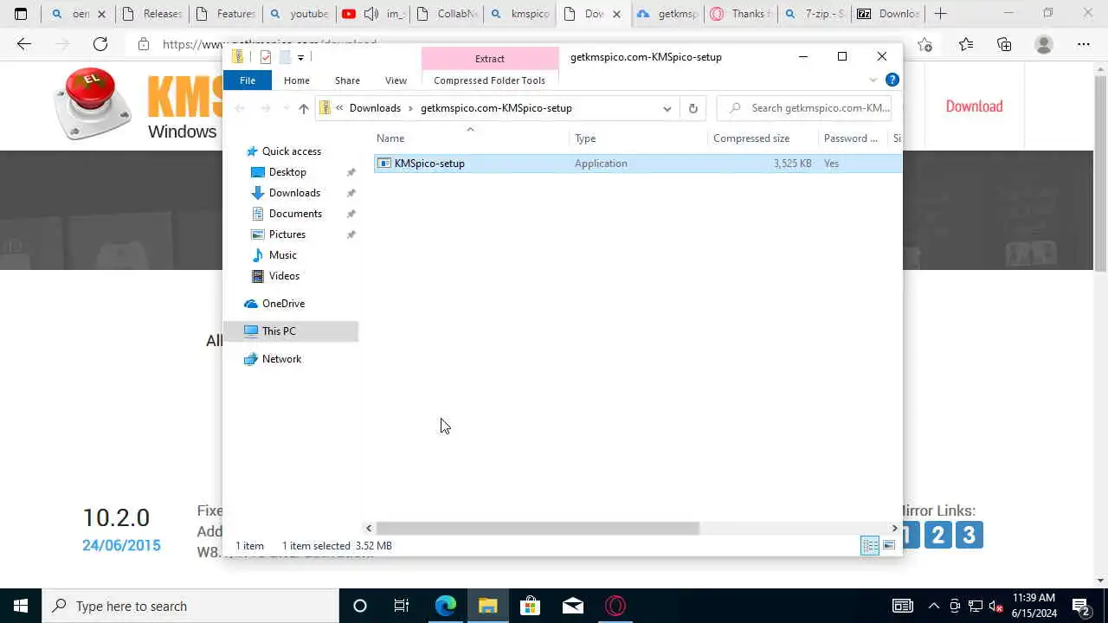This screenshot has width=1108, height=623.
Task: Open Network in the navigation pane
Action: tap(281, 359)
